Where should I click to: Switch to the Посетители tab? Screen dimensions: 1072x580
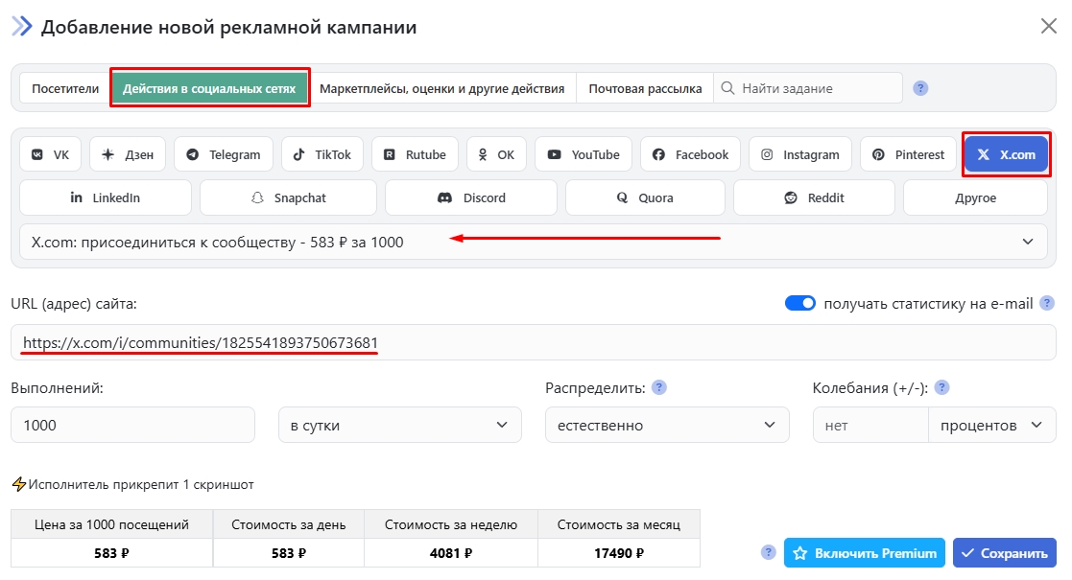pos(65,88)
